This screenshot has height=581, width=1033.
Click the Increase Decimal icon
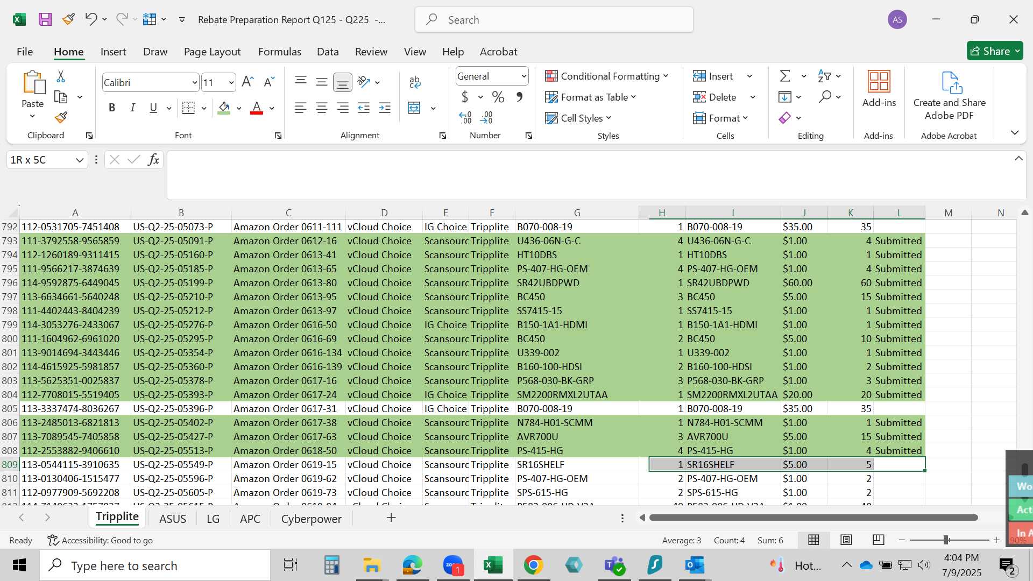click(x=465, y=117)
